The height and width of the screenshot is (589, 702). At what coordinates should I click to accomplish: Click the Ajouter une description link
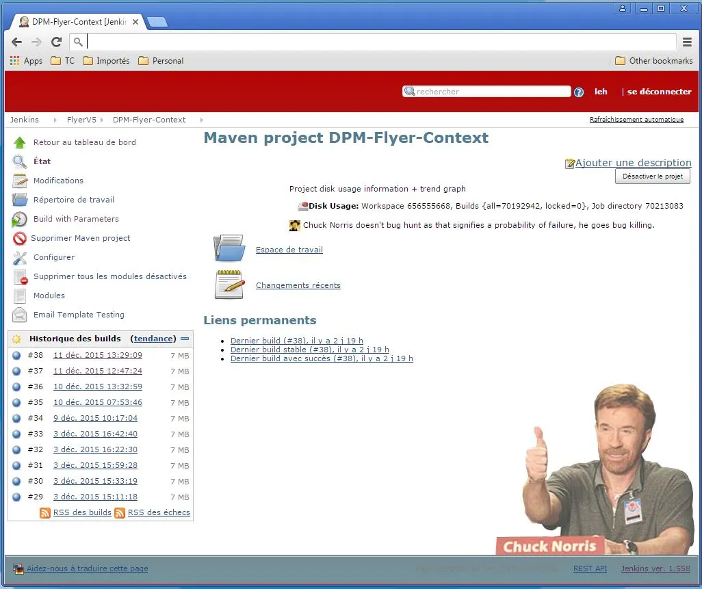click(x=633, y=163)
